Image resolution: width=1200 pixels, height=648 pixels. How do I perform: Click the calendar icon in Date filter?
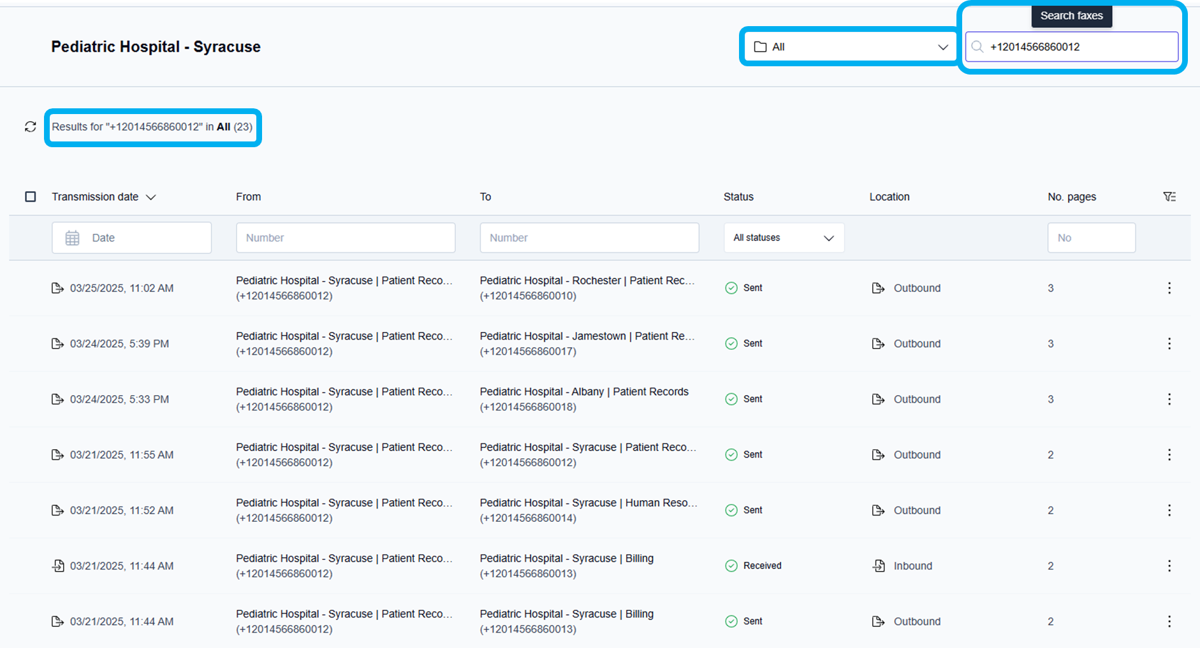point(73,238)
